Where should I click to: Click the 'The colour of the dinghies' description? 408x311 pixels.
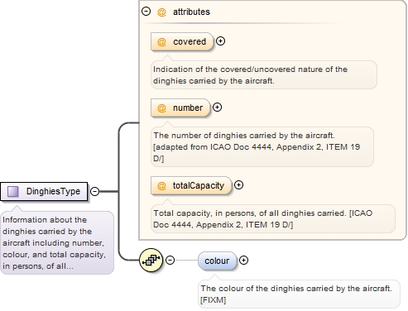click(299, 294)
